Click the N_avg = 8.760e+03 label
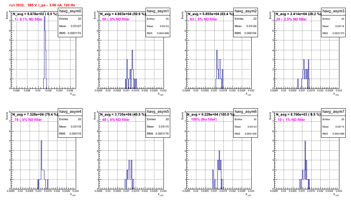 (298, 114)
